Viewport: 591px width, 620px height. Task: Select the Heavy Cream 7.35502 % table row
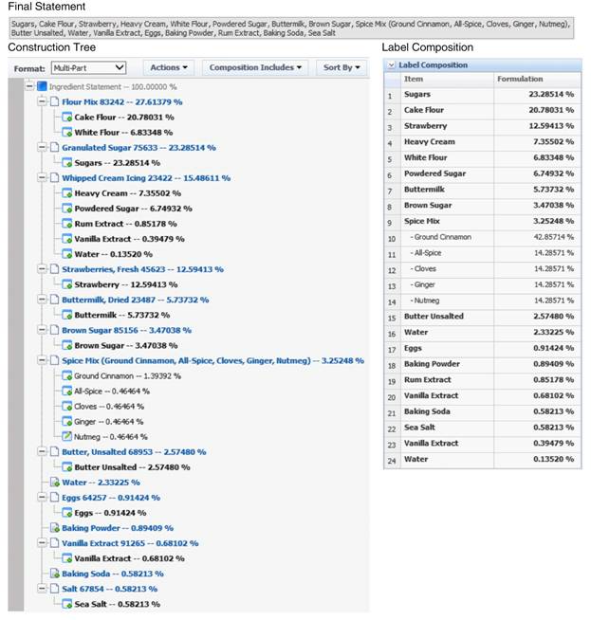(x=482, y=142)
